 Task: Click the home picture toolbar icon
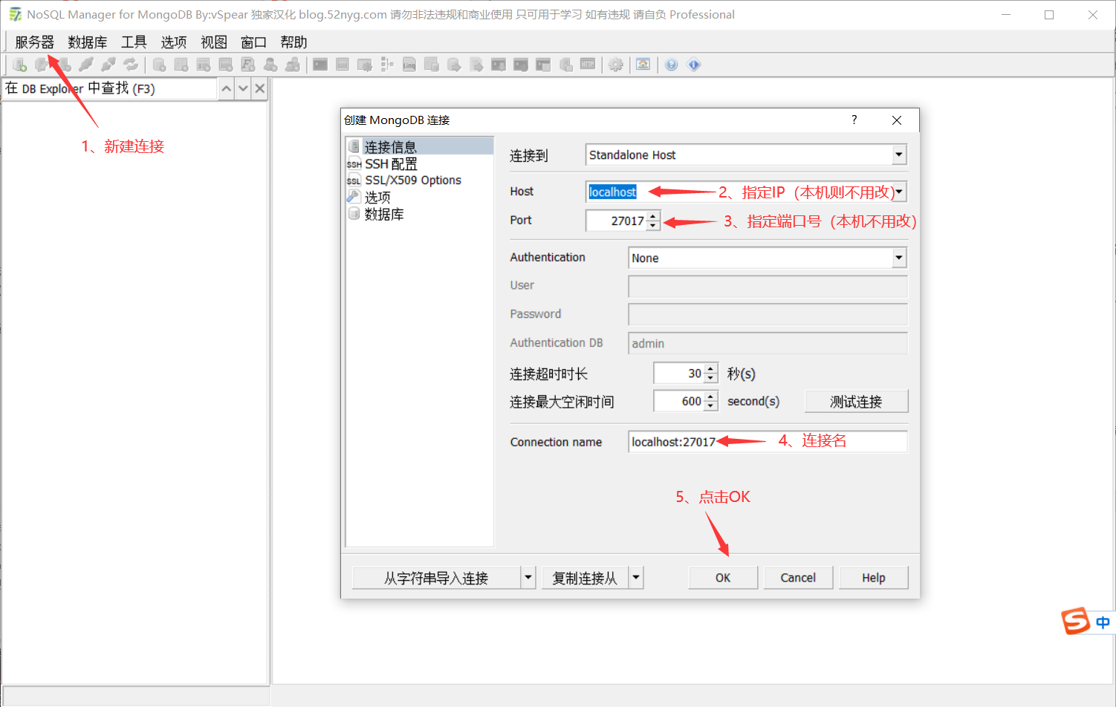[643, 65]
